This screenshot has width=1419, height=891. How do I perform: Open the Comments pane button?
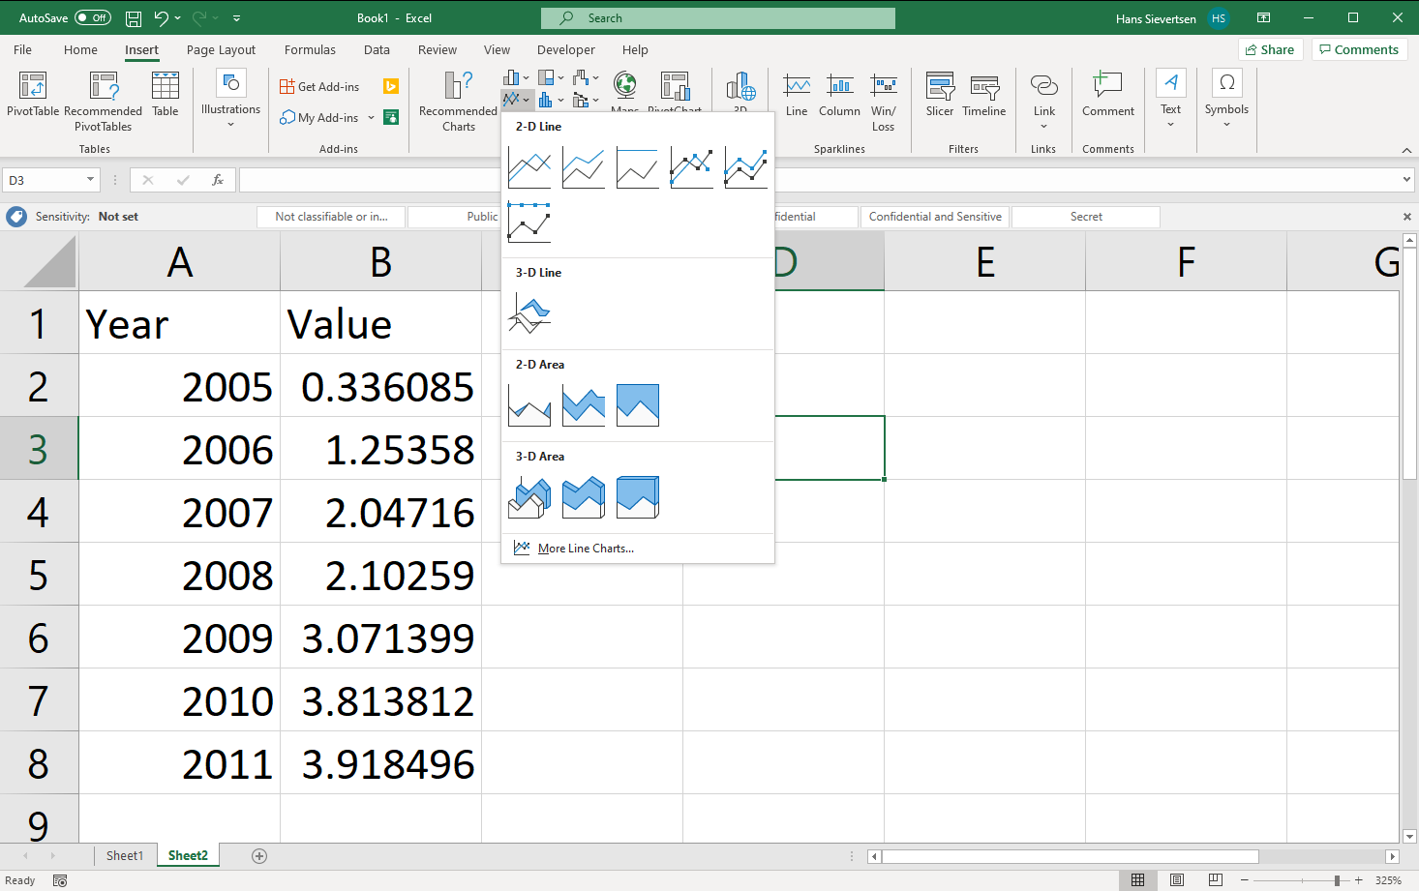coord(1358,49)
